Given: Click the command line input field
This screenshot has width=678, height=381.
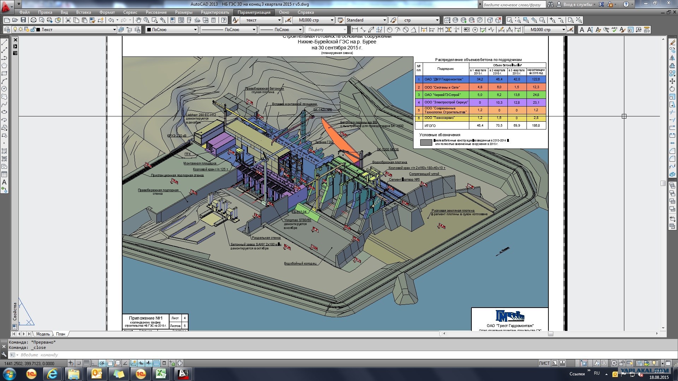Looking at the screenshot, I should 343,355.
